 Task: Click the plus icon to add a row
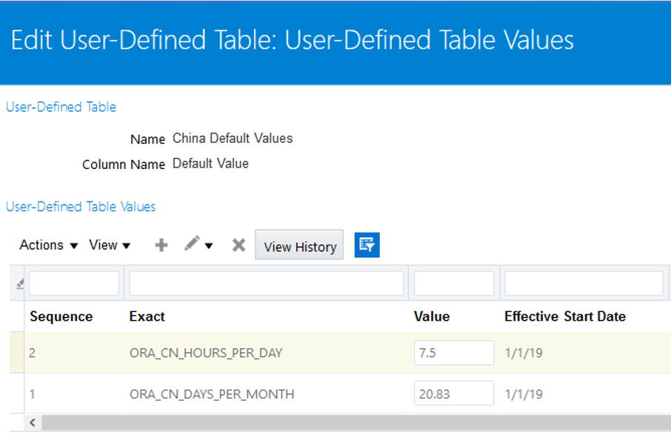tap(161, 245)
